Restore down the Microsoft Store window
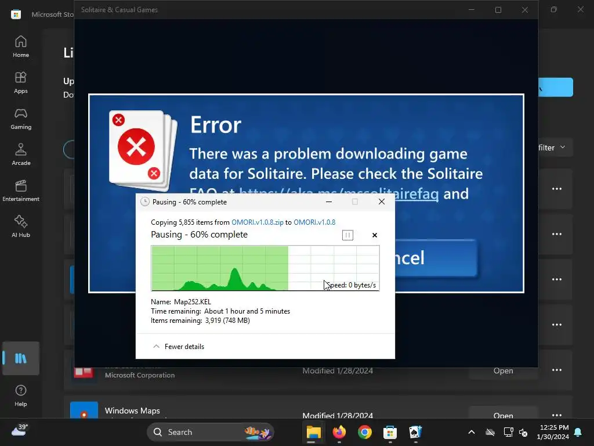Screen dimensions: 594x446 coord(554,9)
